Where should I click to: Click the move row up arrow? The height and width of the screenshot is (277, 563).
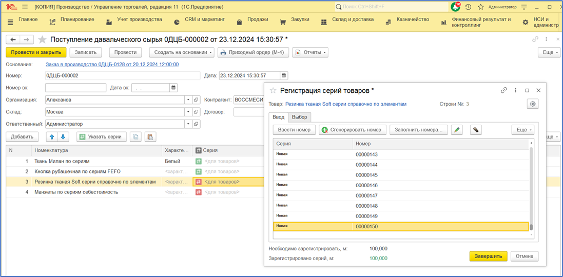[x=51, y=136]
